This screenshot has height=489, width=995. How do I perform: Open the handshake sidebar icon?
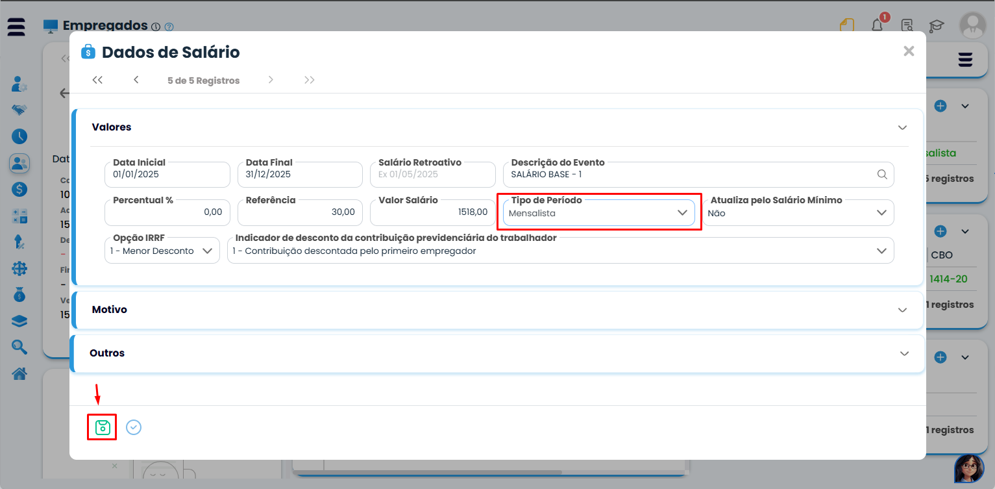19,110
